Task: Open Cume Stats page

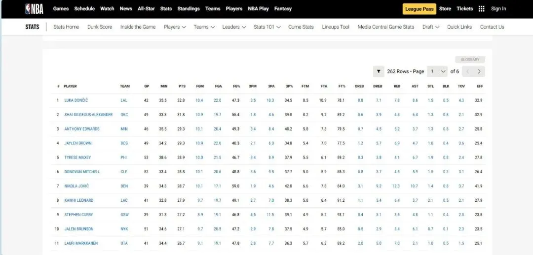Action: tap(301, 27)
